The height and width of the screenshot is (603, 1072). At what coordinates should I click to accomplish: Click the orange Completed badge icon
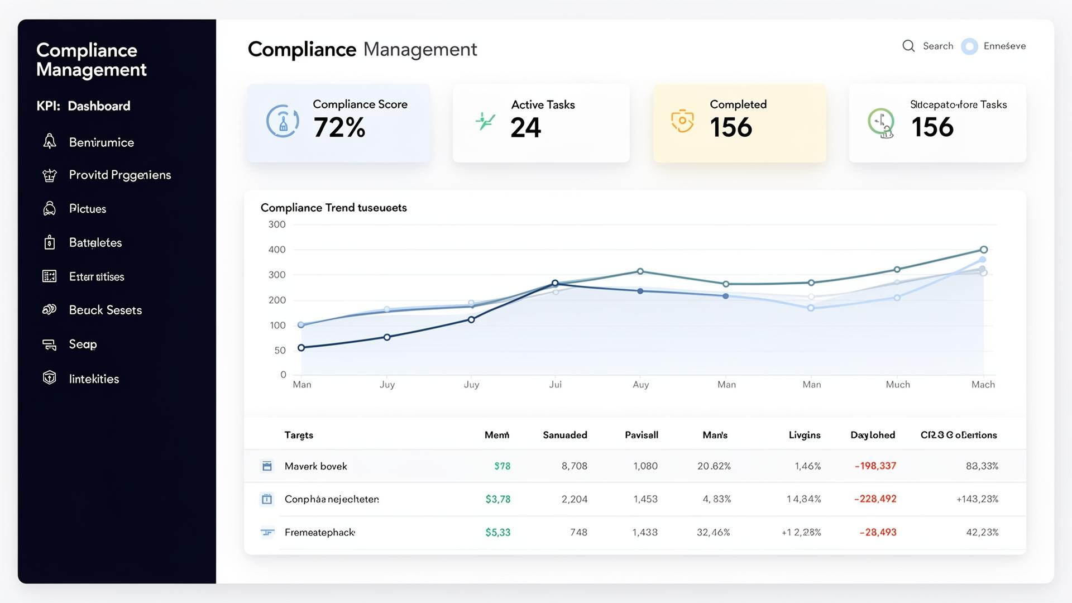click(682, 122)
